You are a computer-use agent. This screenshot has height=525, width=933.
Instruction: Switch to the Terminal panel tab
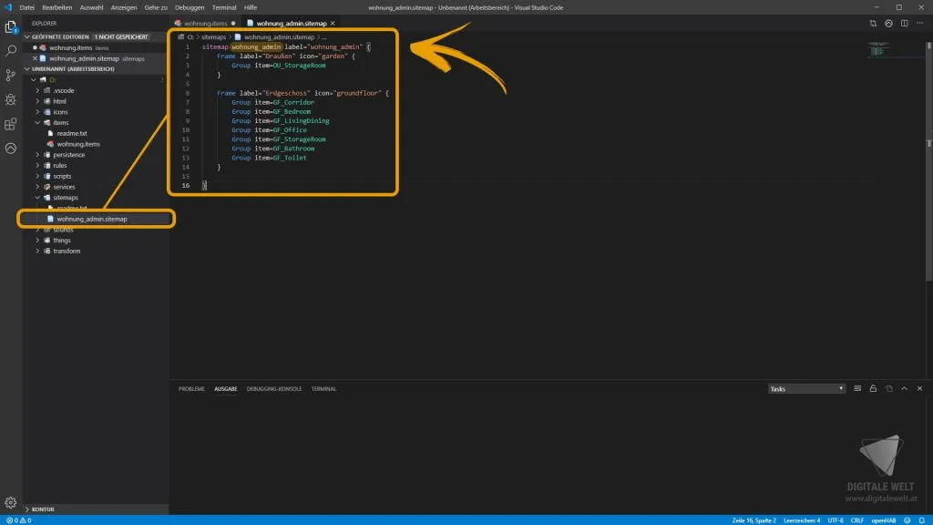[323, 388]
